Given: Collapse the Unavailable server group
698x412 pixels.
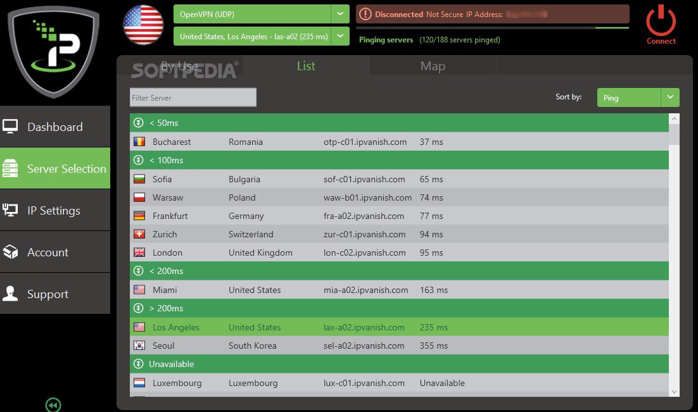Looking at the screenshot, I should click(139, 364).
